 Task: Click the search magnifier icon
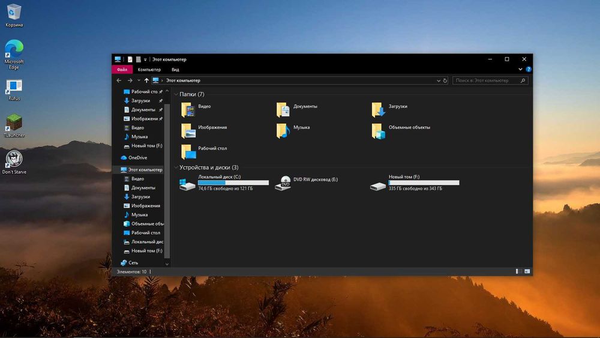[523, 80]
